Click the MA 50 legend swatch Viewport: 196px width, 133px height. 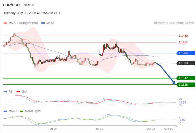tap(43, 23)
